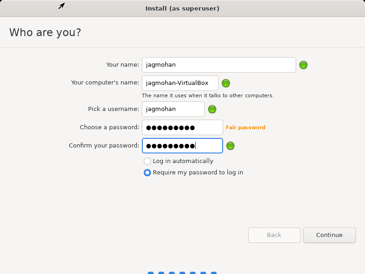Click the green validation icon beside Your name
The image size is (365, 274).
pyautogui.click(x=303, y=65)
